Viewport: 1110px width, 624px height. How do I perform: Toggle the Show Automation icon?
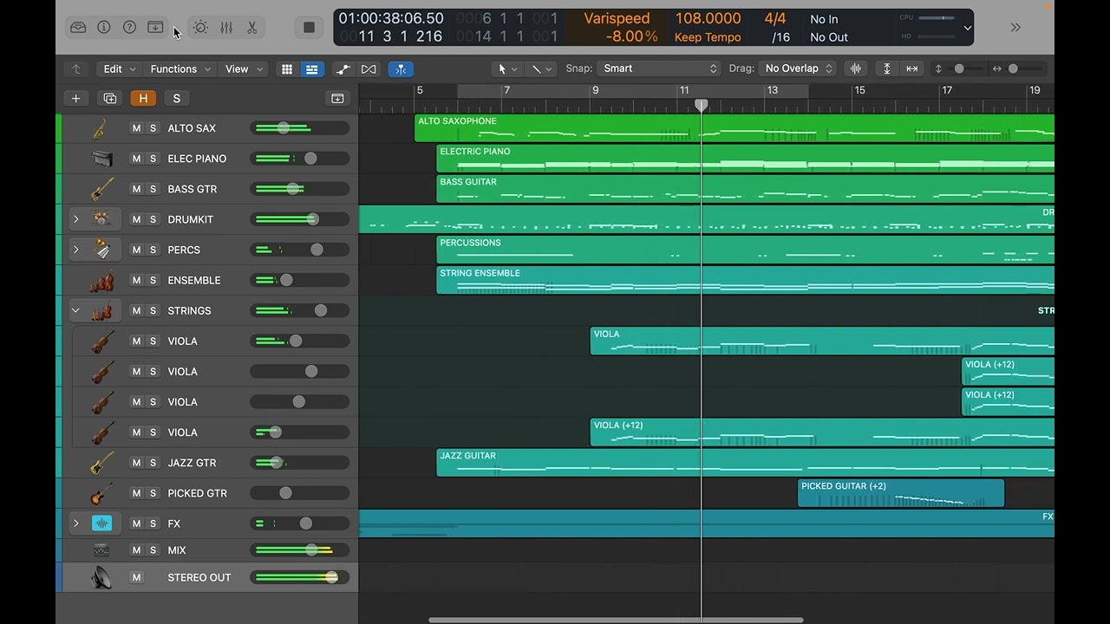[343, 69]
